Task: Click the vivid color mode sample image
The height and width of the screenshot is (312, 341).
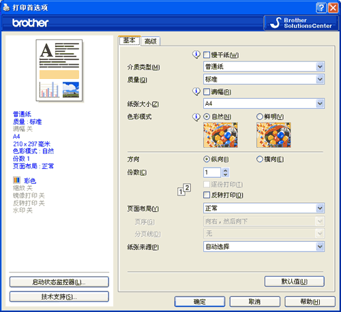Action: point(273,135)
